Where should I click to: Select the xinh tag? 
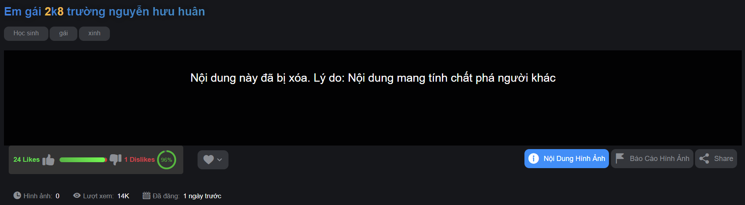click(x=94, y=33)
